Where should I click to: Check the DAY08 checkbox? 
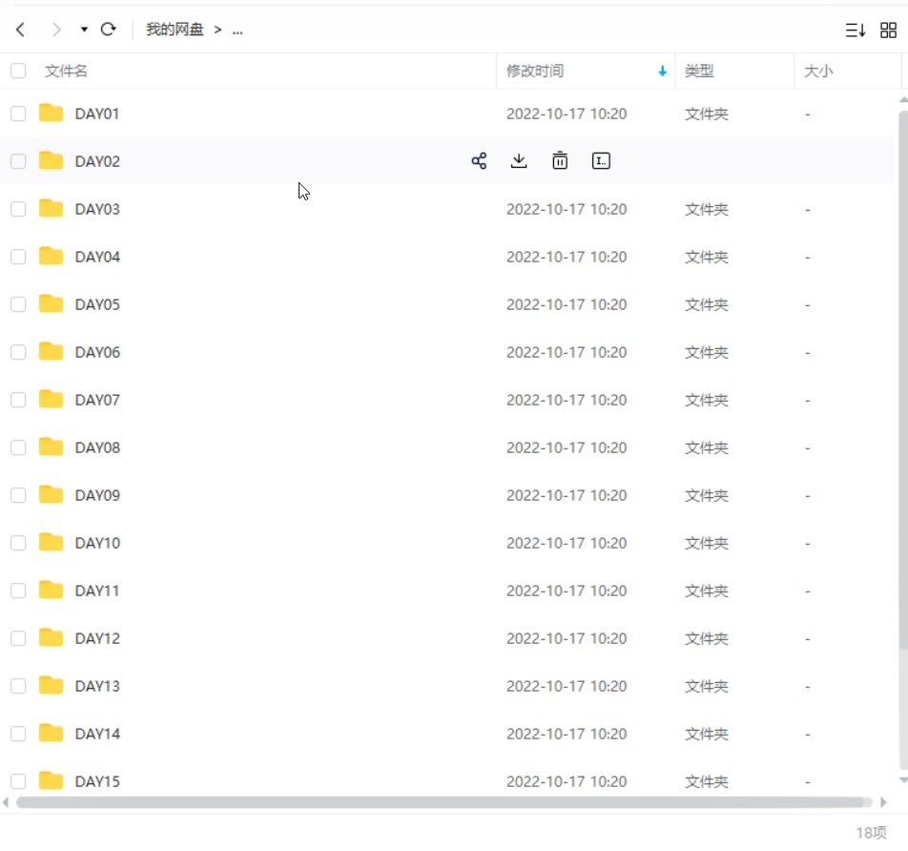pos(18,447)
